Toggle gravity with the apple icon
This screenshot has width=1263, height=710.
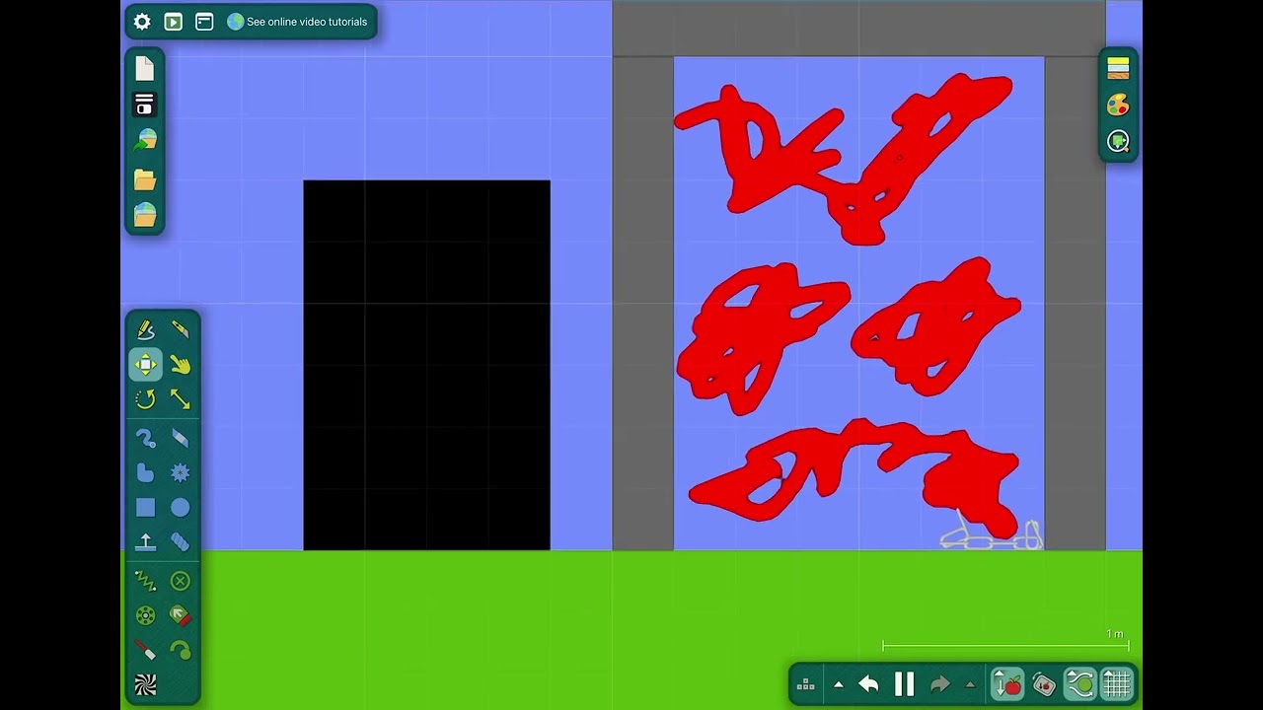(1007, 684)
